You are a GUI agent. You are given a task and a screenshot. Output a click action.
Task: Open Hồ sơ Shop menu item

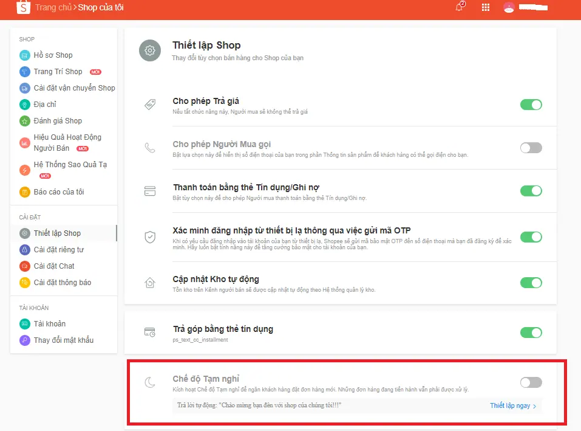(x=53, y=55)
